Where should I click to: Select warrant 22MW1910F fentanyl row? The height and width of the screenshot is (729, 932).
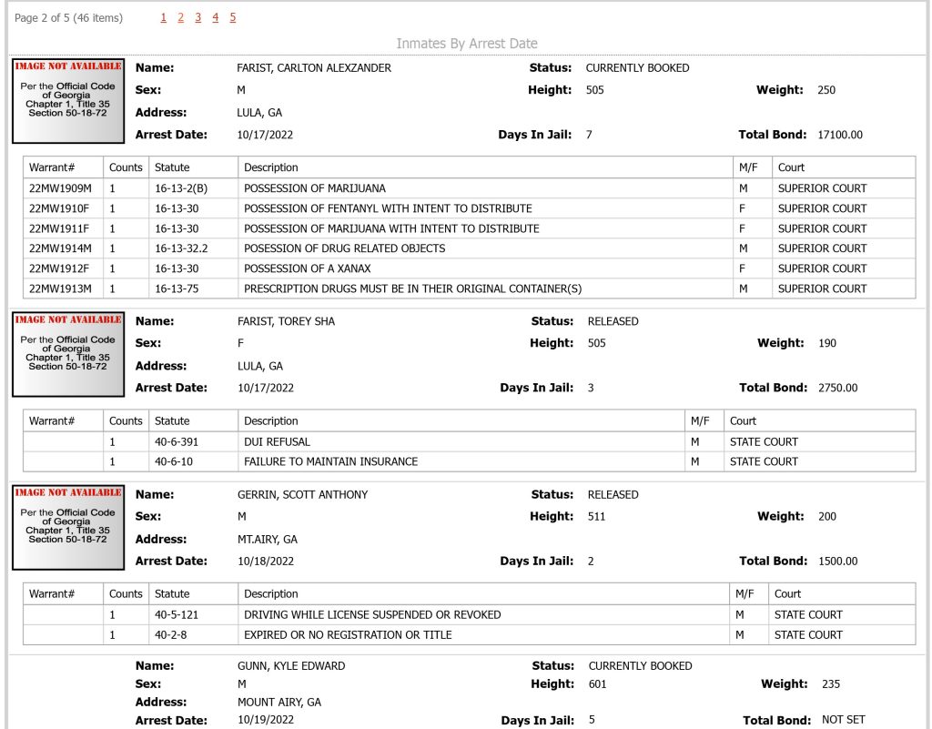(x=469, y=208)
